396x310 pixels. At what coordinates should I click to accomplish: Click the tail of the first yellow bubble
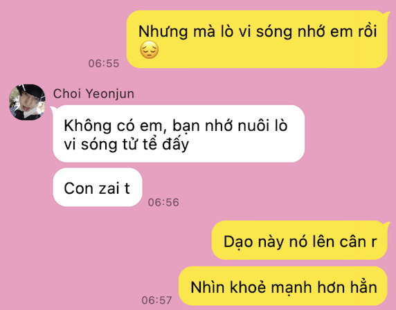pyautogui.click(x=387, y=14)
